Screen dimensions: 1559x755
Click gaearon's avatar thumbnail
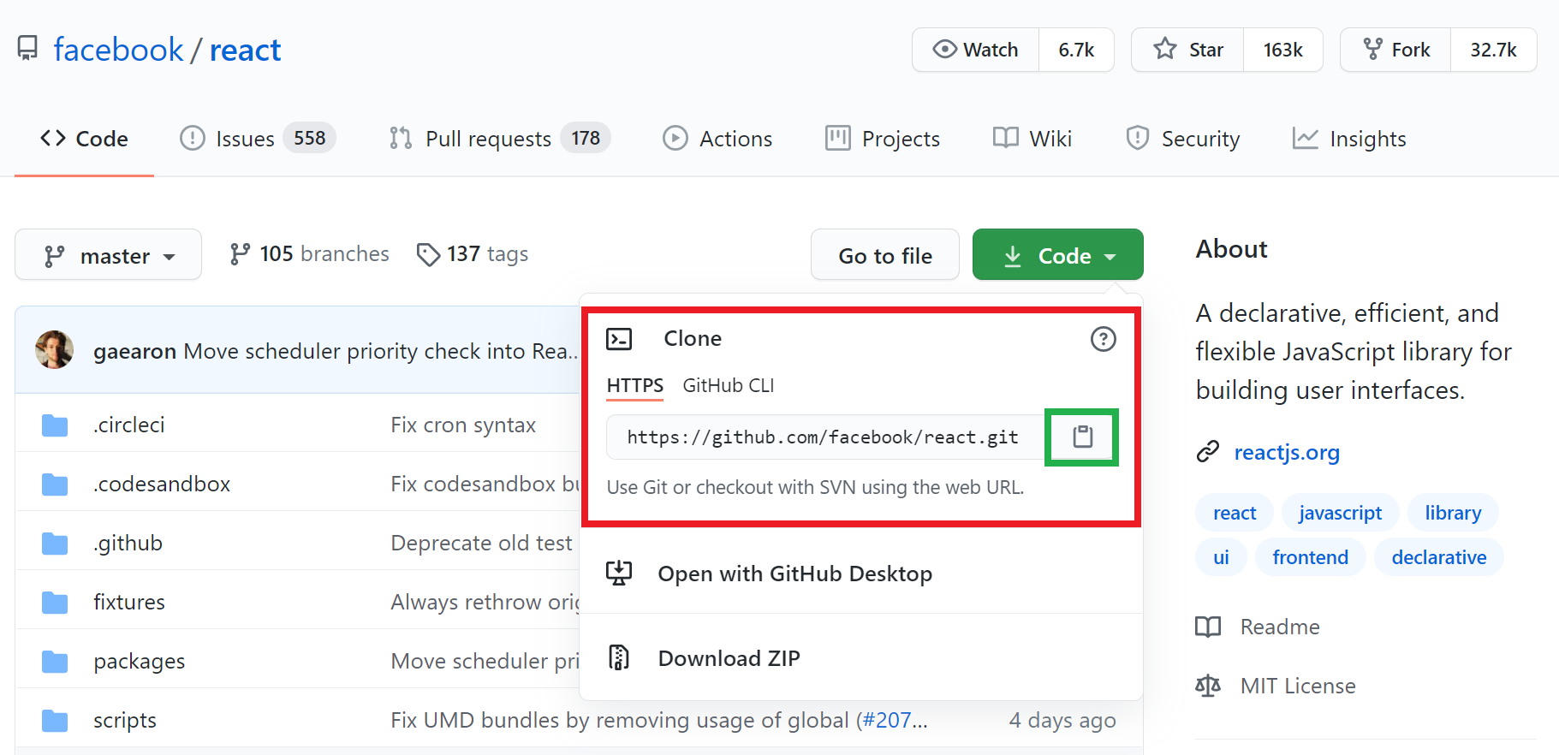click(54, 350)
